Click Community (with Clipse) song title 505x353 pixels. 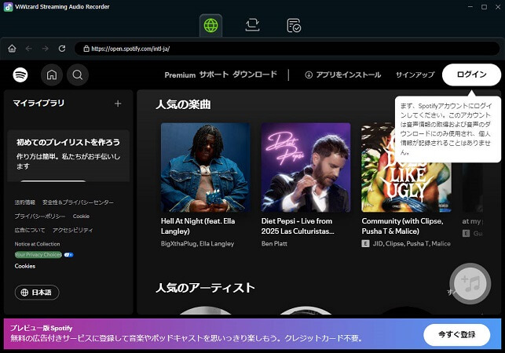coord(402,226)
